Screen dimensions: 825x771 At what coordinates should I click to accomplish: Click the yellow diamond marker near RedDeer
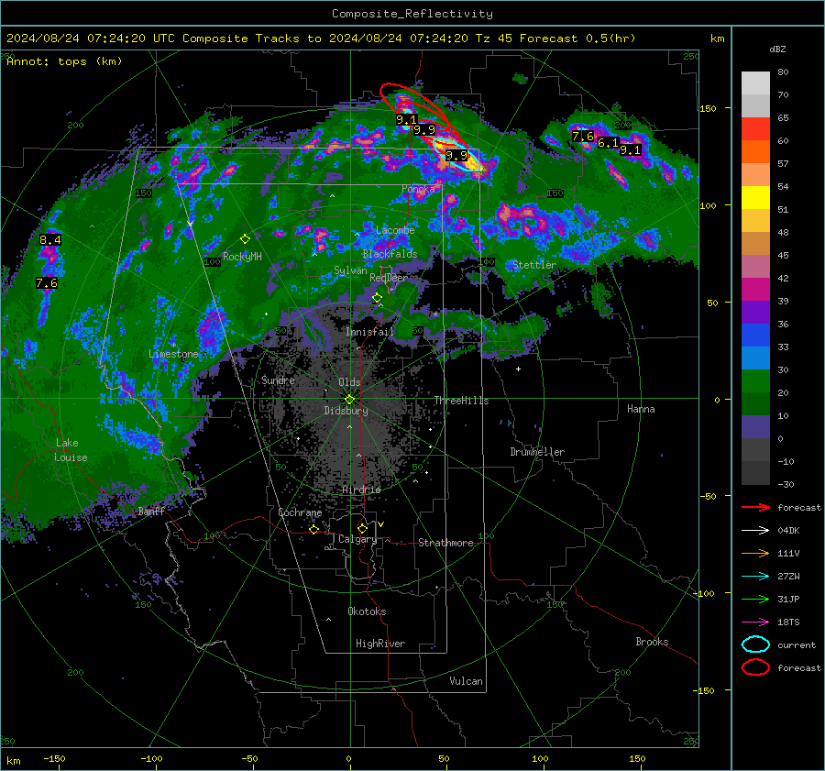[377, 298]
